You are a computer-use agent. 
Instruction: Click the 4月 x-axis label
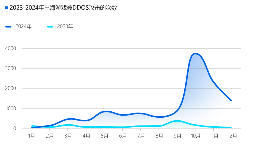tap(86, 136)
